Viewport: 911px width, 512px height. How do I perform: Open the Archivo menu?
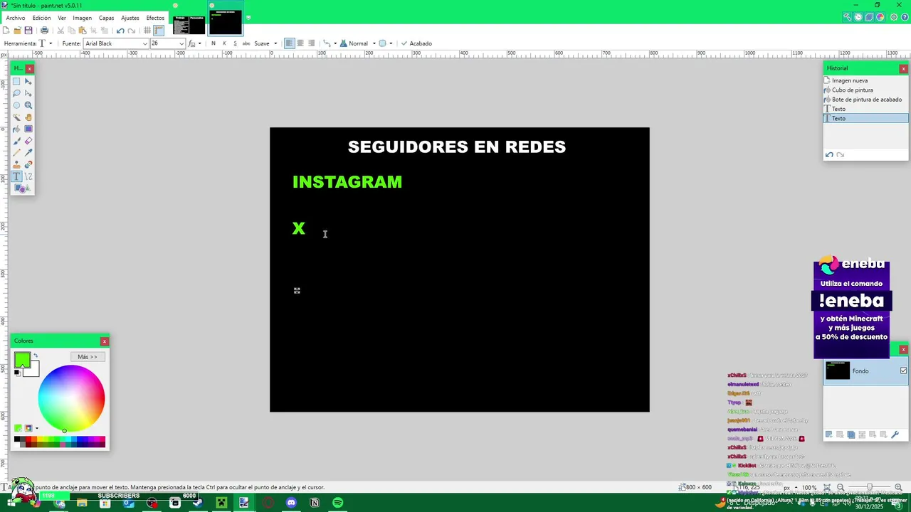[x=16, y=18]
